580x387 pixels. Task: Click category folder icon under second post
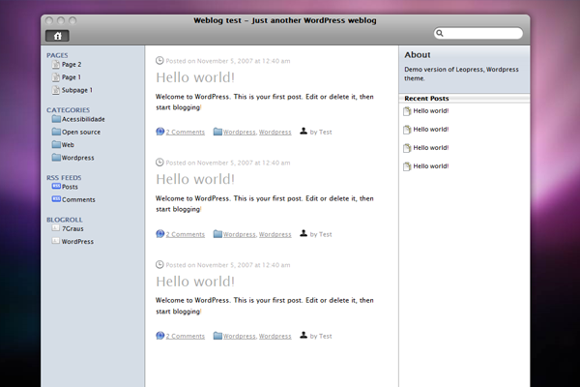217,234
